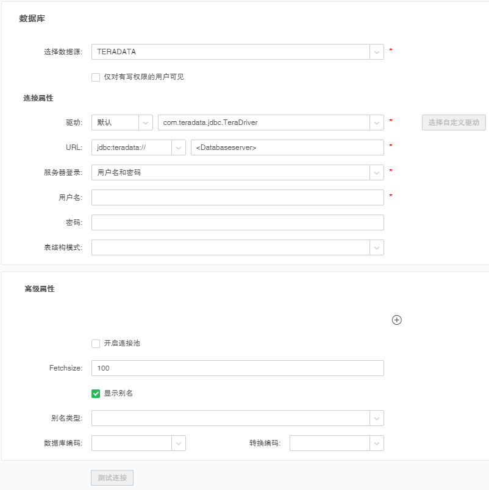This screenshot has height=490, width=489.
Task: Expand the 默认 driver type dropdown
Action: coord(146,122)
